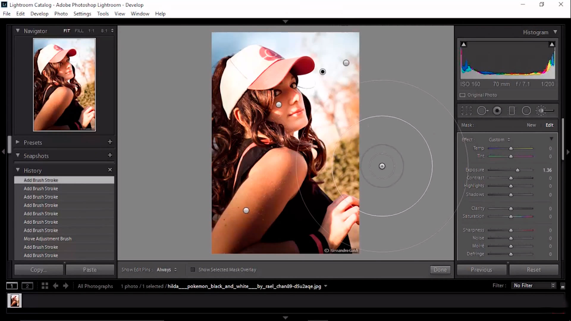Open the No Filter dropdown
Screen dimensions: 571x321
(534, 285)
